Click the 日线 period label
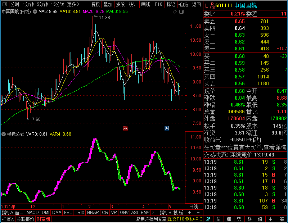The width and height of the screenshot is (288, 223). pos(194,207)
